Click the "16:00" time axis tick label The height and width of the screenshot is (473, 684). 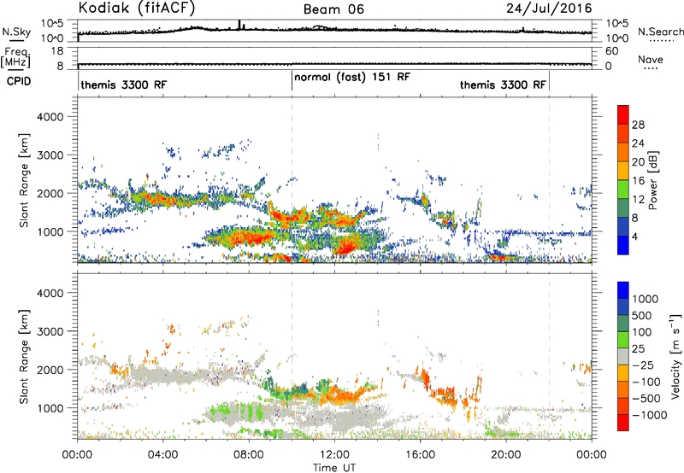pos(420,455)
